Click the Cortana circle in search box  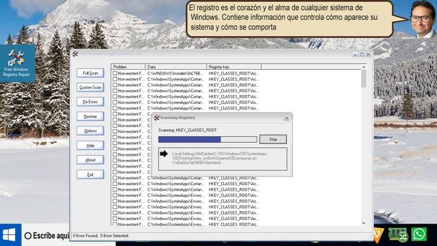tap(28, 236)
